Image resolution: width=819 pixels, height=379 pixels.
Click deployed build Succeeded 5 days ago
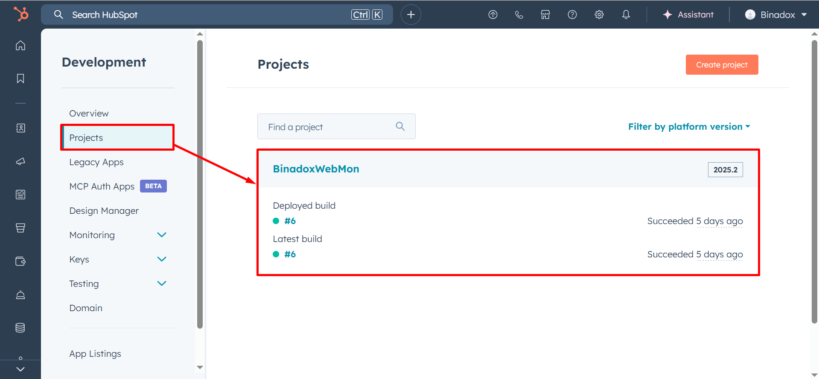[695, 221]
